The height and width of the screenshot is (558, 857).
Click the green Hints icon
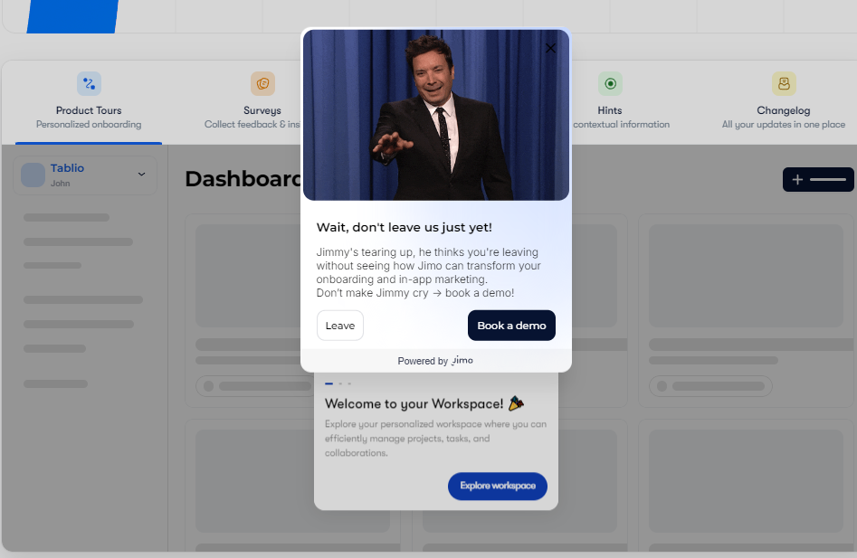[610, 83]
